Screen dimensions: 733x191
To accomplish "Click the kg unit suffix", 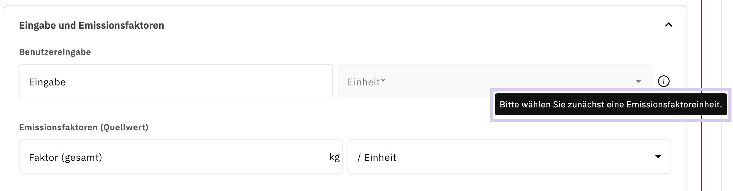I will click(334, 157).
